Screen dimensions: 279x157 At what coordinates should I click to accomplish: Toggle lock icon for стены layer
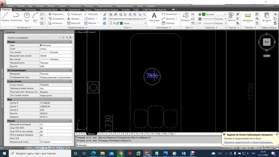pyautogui.click(x=118, y=23)
